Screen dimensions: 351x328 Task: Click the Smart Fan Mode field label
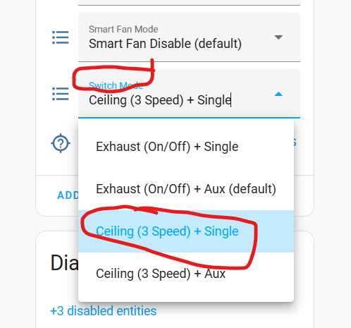click(123, 30)
